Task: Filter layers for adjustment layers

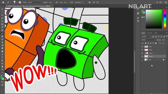Action: coord(156,37)
